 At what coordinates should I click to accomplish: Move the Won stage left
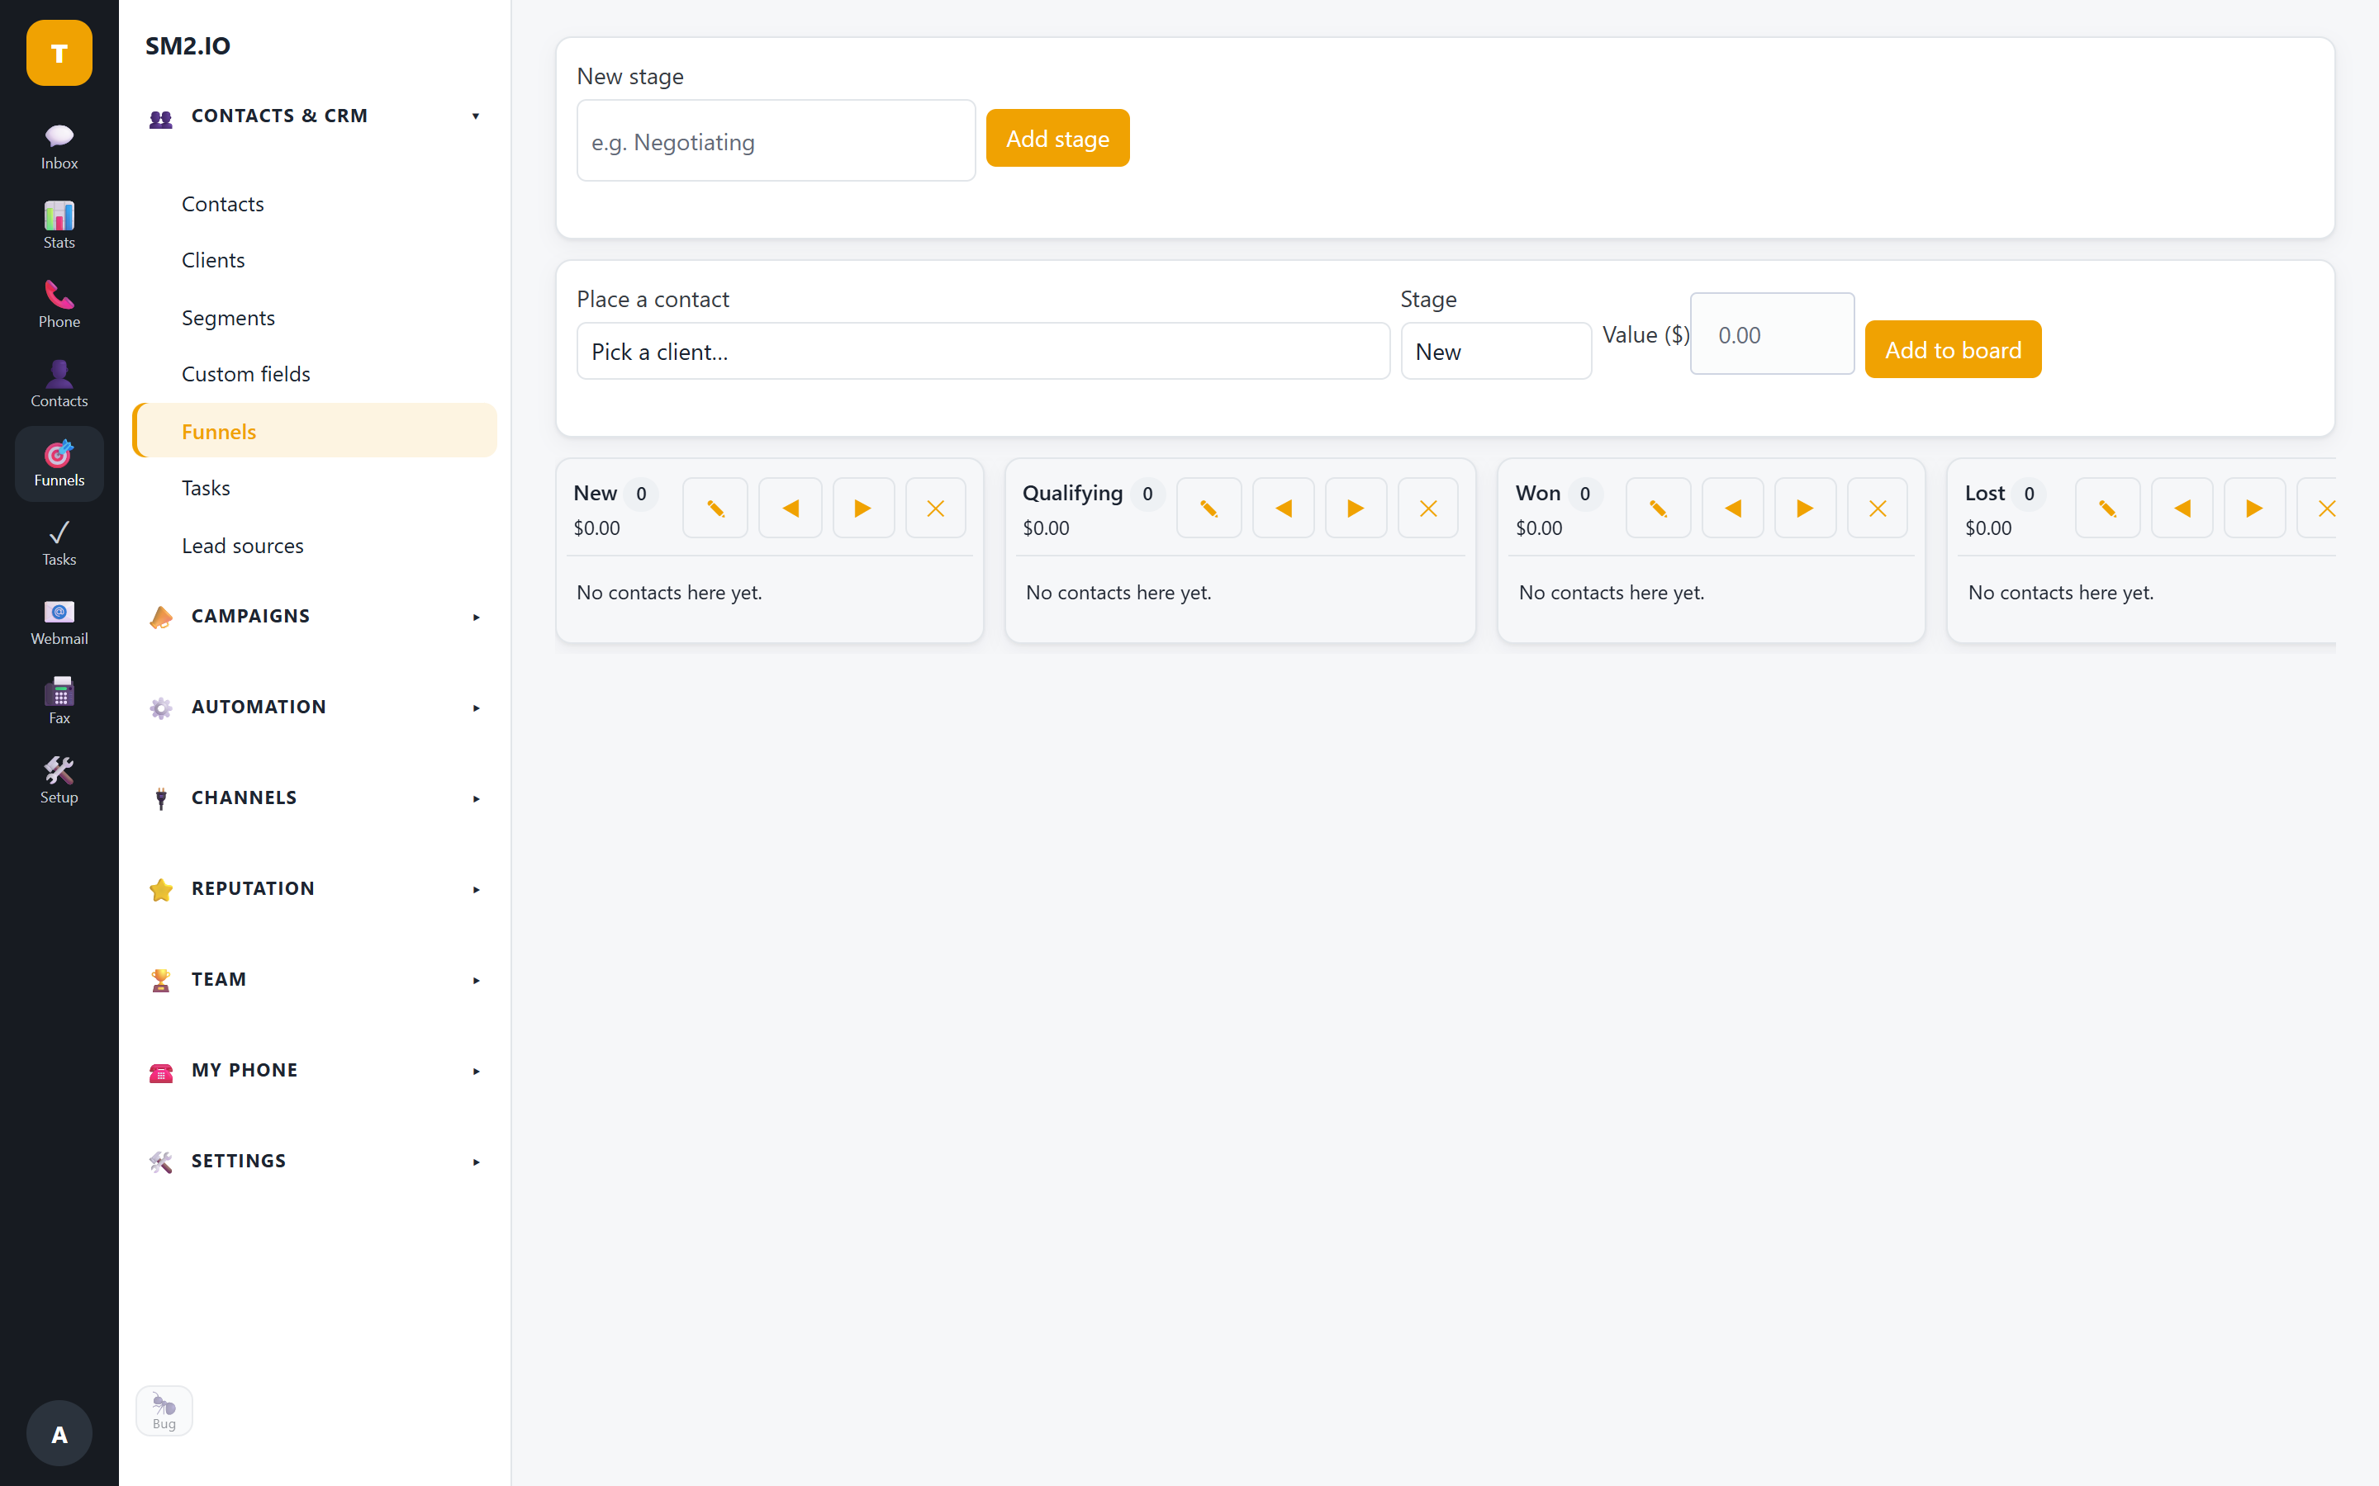click(1732, 508)
